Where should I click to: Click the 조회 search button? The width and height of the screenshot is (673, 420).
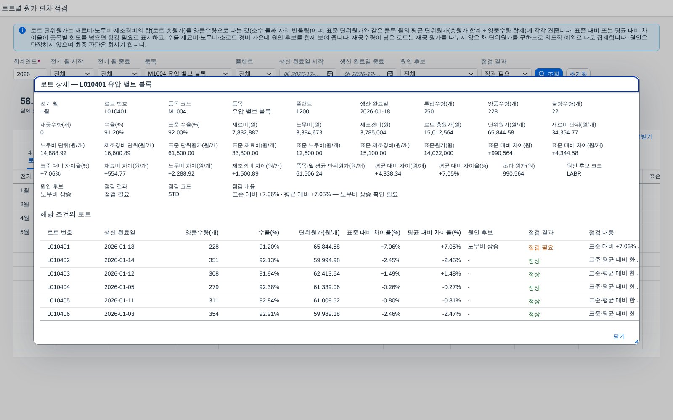(x=548, y=73)
